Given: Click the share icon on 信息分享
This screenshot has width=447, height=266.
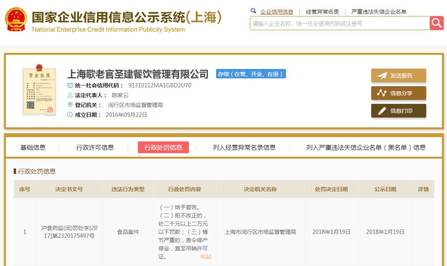Looking at the screenshot, I should click(382, 93).
